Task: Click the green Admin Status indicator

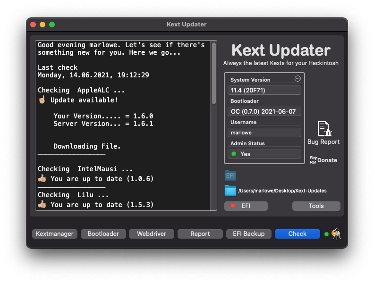Action: point(234,154)
